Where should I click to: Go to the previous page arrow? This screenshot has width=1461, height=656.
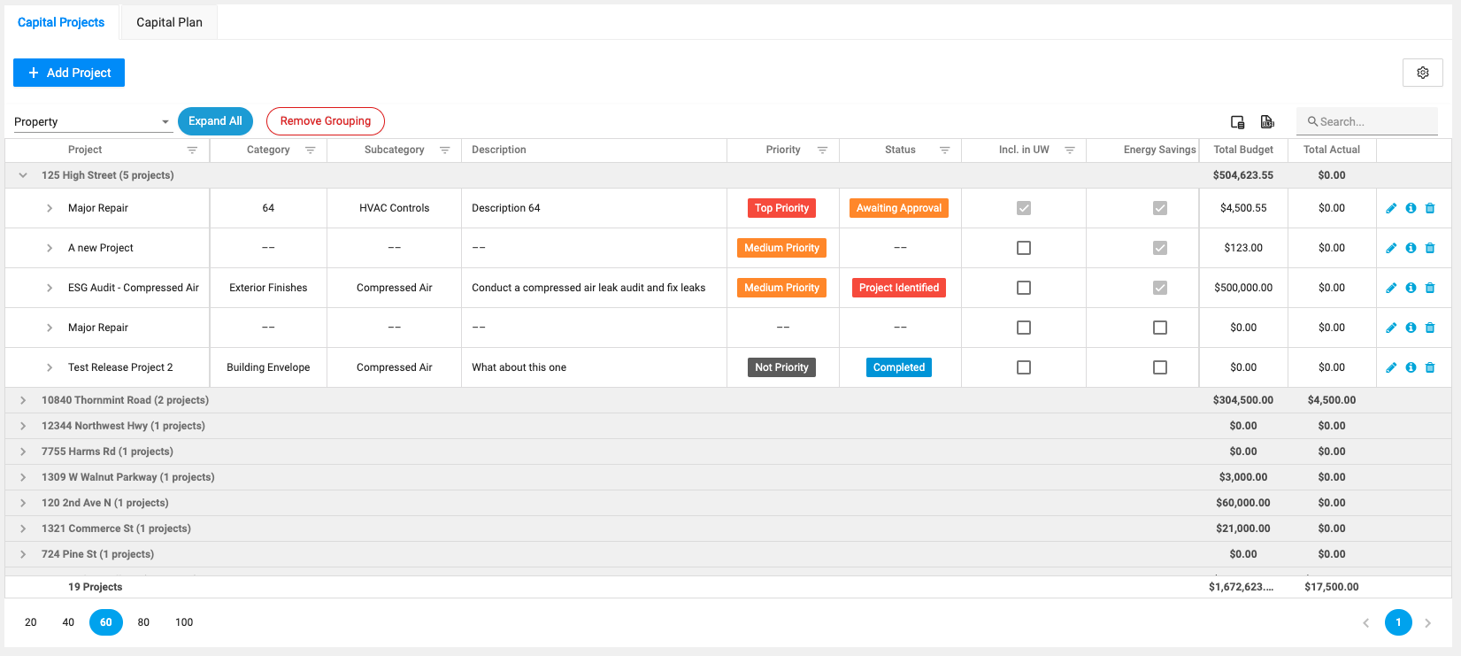click(1365, 623)
